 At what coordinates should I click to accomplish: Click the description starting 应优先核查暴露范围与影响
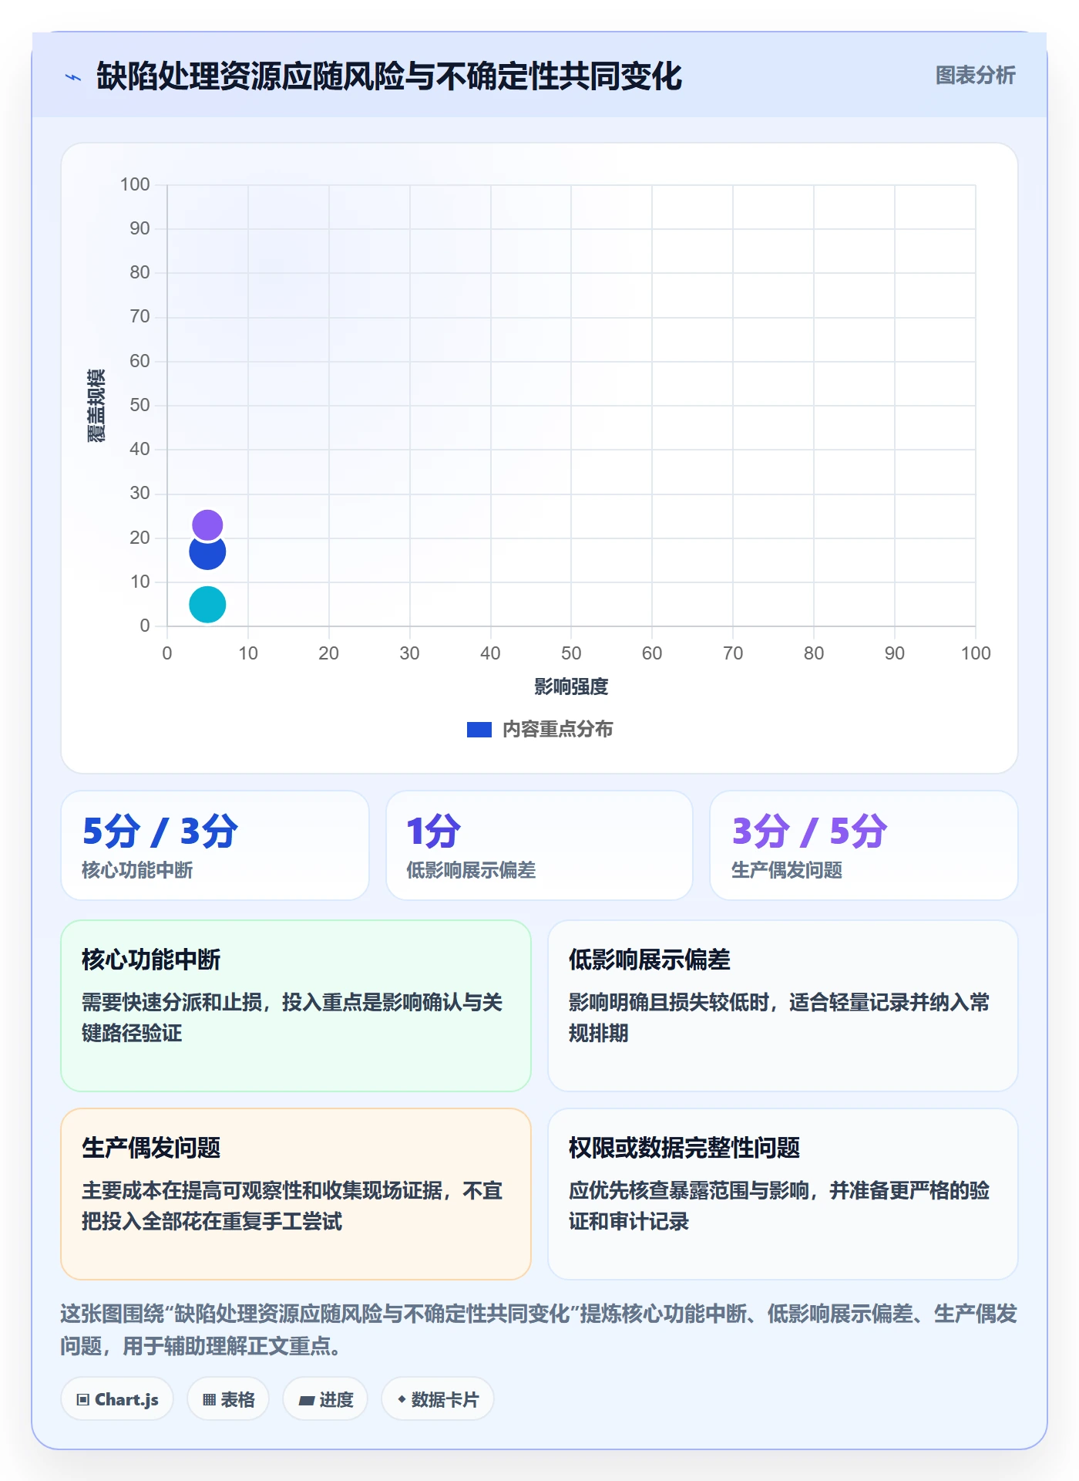coord(779,1206)
